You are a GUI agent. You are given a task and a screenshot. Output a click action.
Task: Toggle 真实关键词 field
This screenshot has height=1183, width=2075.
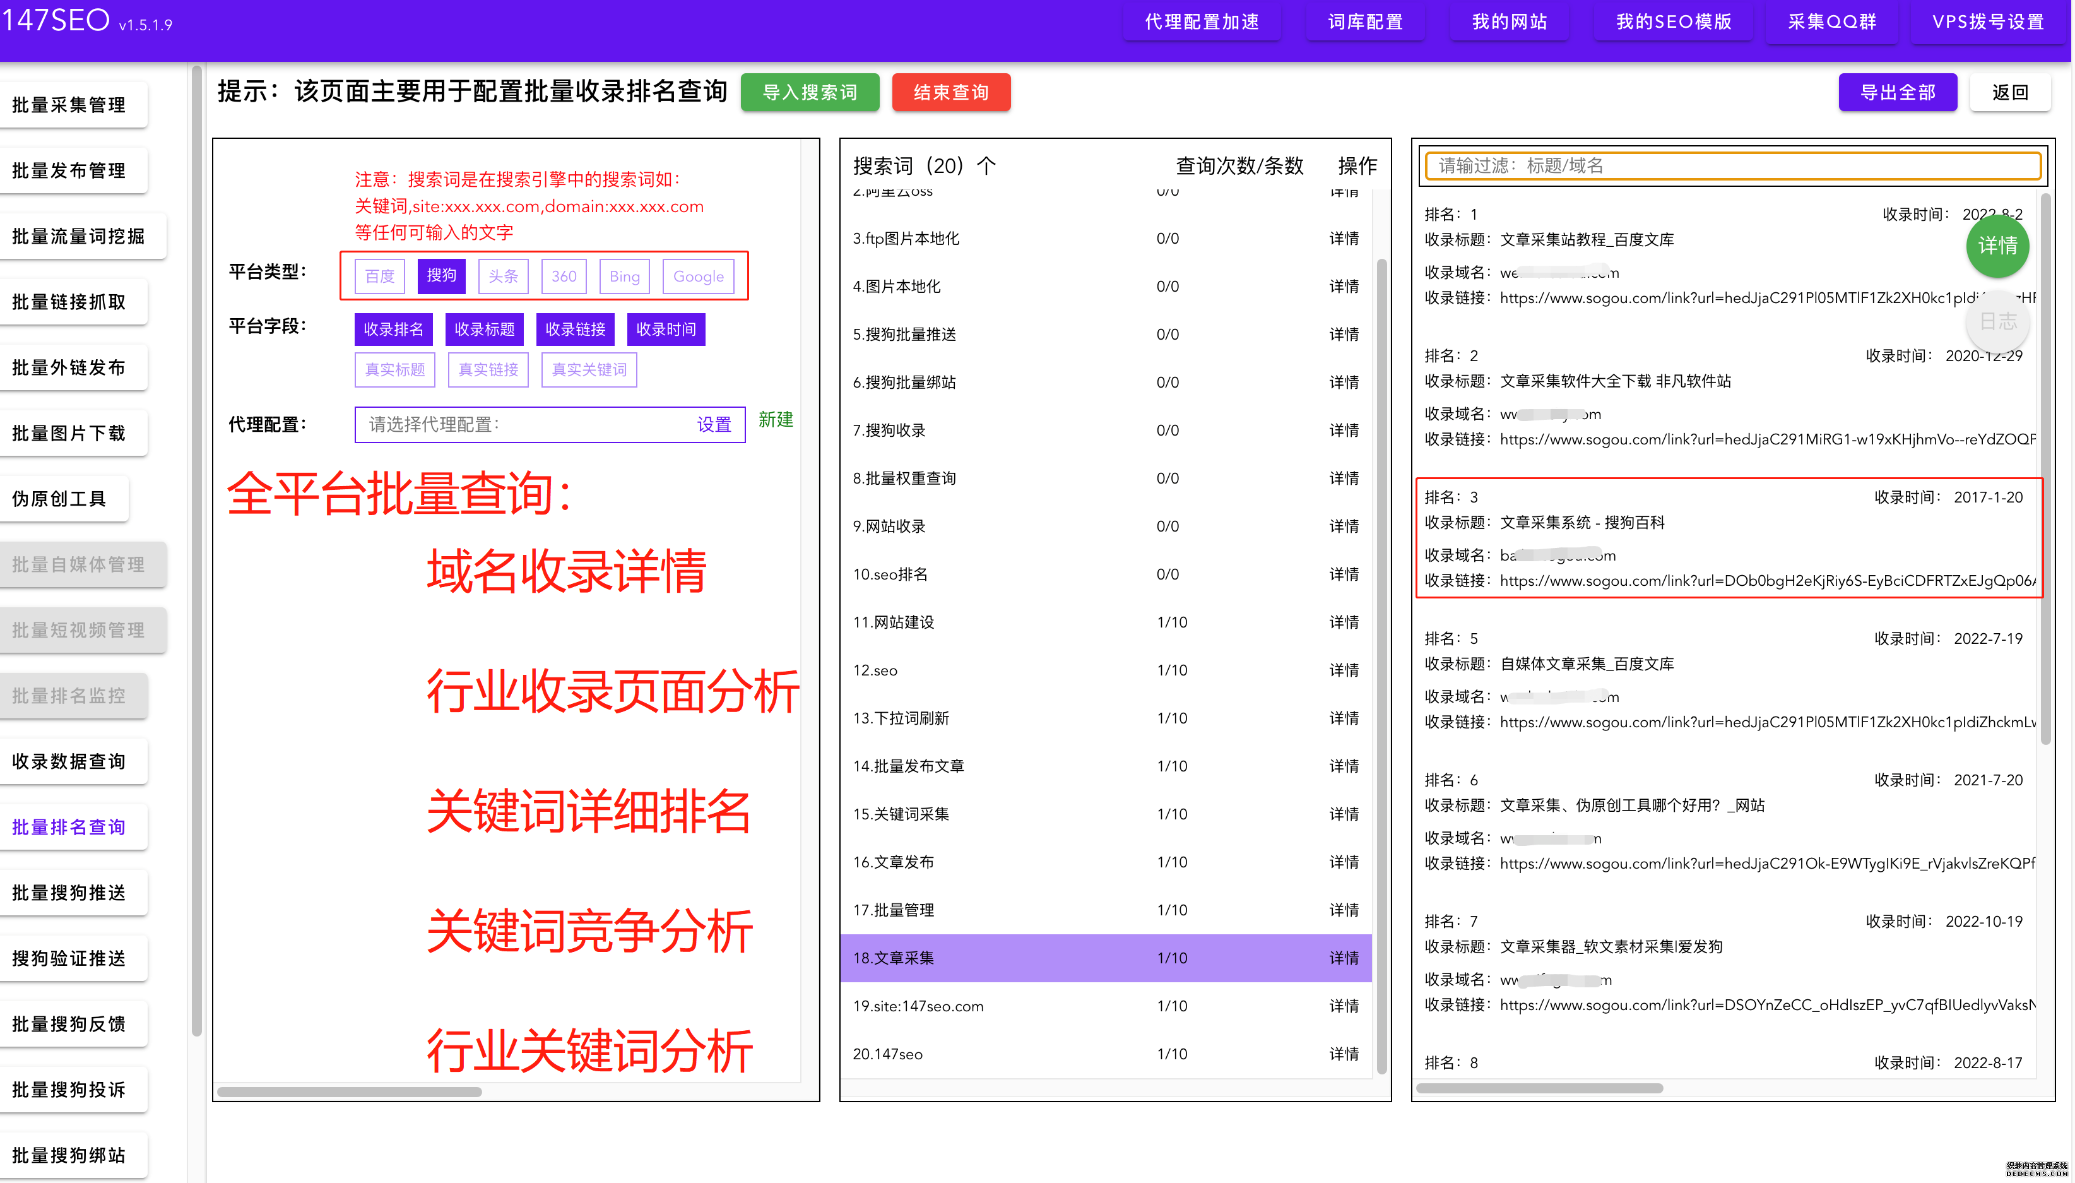pos(589,370)
